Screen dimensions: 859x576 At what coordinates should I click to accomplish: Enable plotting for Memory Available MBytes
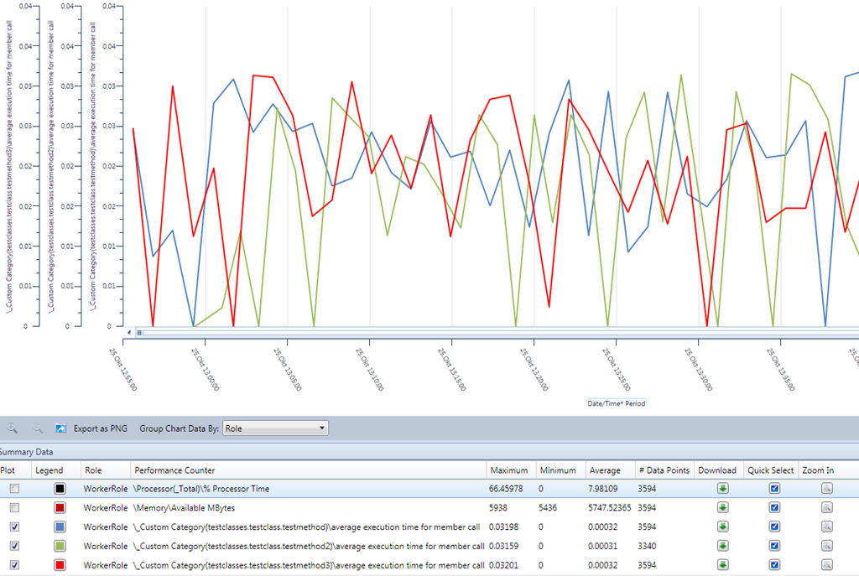click(14, 507)
